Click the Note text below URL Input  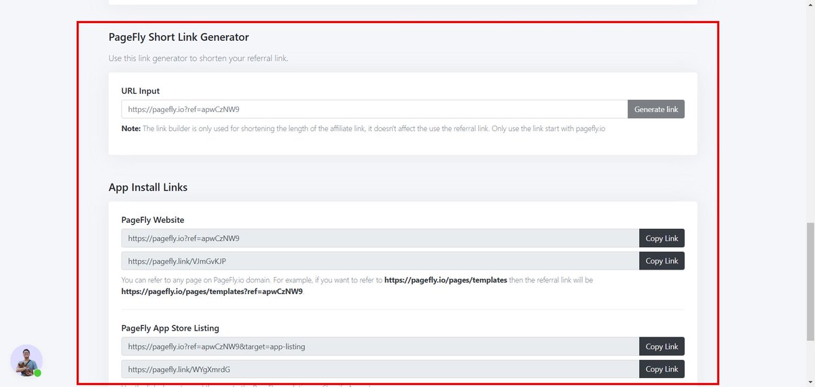(x=363, y=128)
